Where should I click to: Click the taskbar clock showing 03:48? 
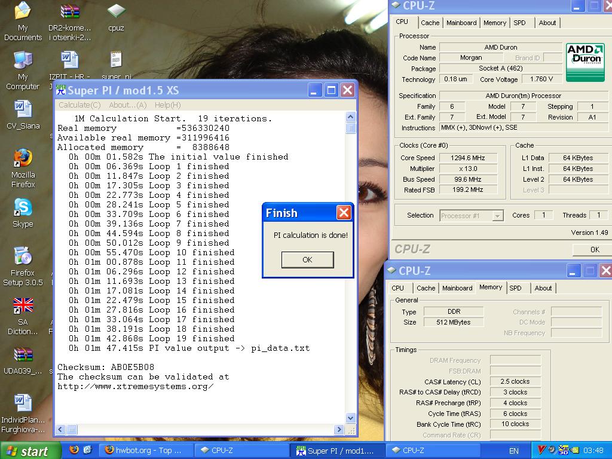click(x=593, y=451)
